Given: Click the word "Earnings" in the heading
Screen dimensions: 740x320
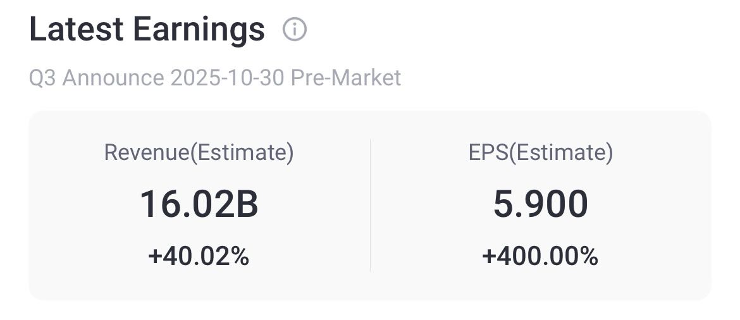Looking at the screenshot, I should point(197,30).
